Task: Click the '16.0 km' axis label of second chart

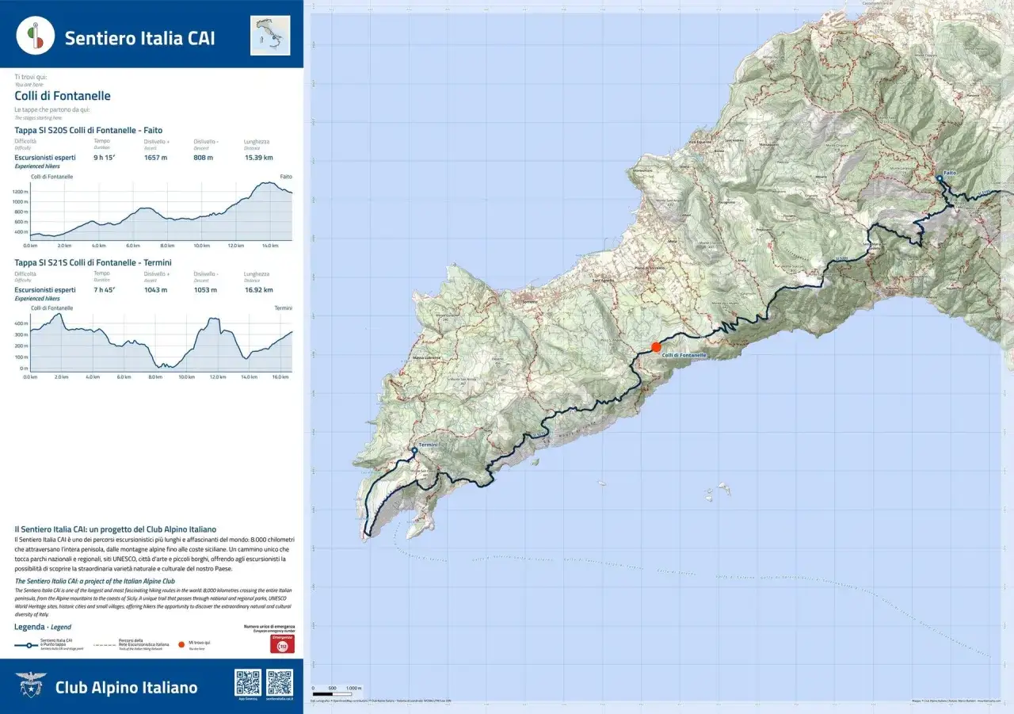Action: 279,377
